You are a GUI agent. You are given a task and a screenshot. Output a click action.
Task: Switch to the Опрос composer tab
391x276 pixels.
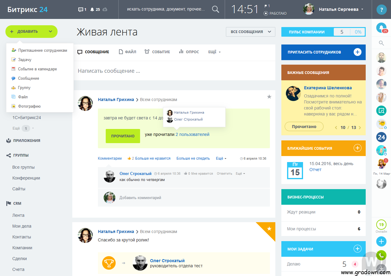coord(189,52)
